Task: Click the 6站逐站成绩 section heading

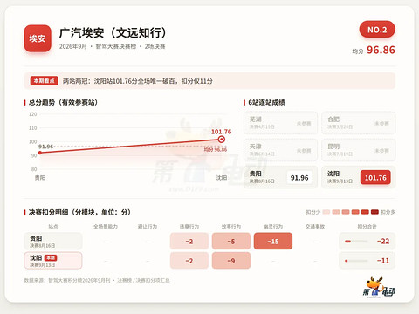Action: (x=266, y=102)
